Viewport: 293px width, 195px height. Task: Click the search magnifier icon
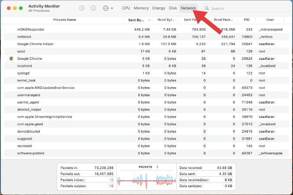207,8
